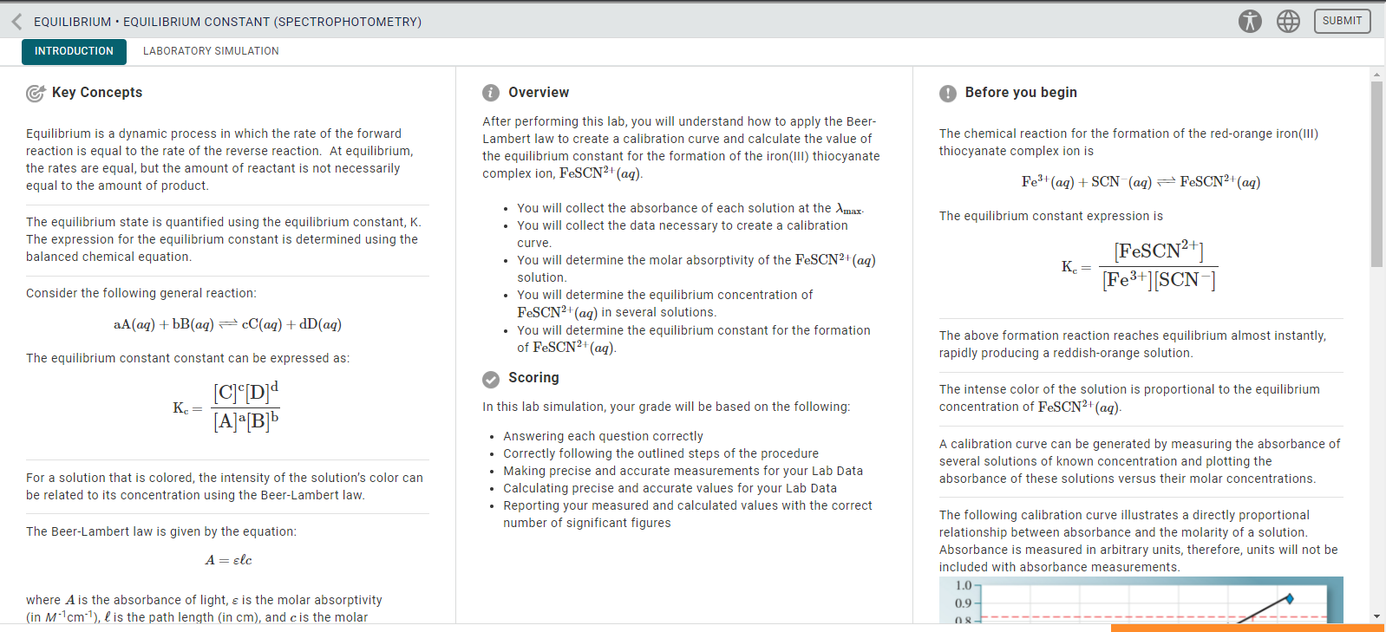This screenshot has width=1386, height=632.
Task: Click the calibration curve graph thumbnail
Action: (1141, 600)
